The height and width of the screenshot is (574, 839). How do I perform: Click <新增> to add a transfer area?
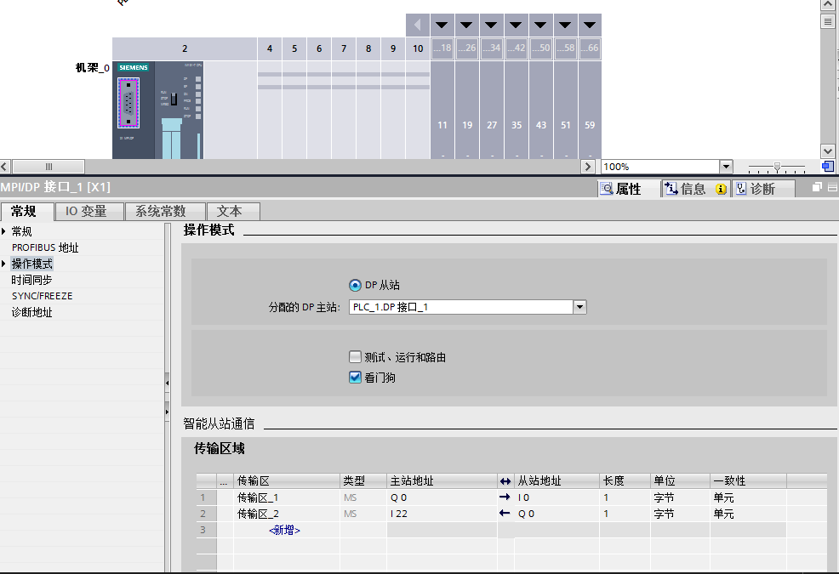[x=285, y=530]
